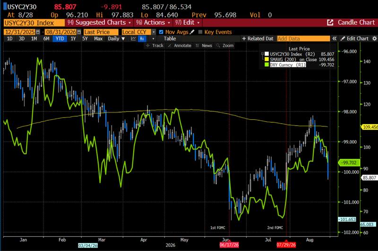Select the YTD range tab
Screen dimensions: 378x251
60,39
